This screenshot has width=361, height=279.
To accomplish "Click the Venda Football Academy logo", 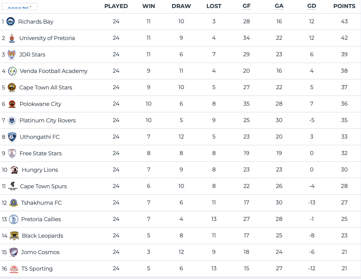I will 12,71.
